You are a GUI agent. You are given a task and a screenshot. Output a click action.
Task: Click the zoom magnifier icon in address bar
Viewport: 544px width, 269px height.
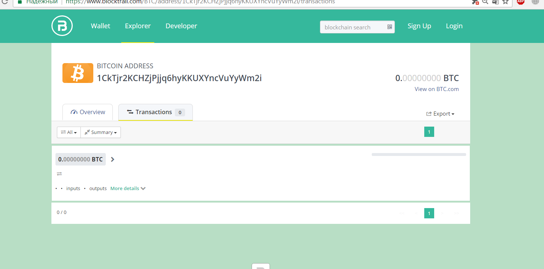pyautogui.click(x=485, y=2)
